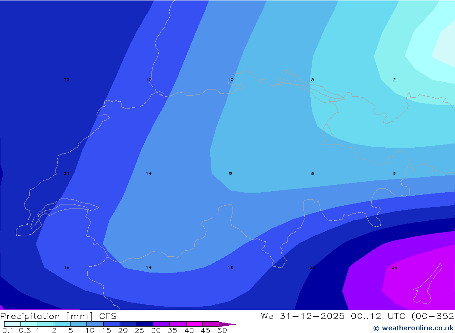Click the legend label 50
The height and width of the screenshot is (333, 455).
(x=222, y=330)
